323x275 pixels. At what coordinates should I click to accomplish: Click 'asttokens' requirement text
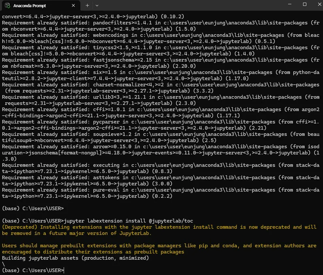(x=106, y=178)
